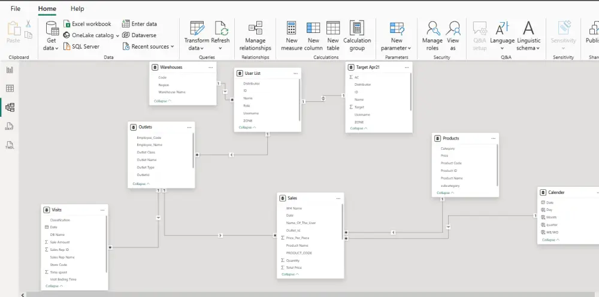Image resolution: width=599 pixels, height=297 pixels.
Task: Open Transform data editor
Action: pos(196,35)
